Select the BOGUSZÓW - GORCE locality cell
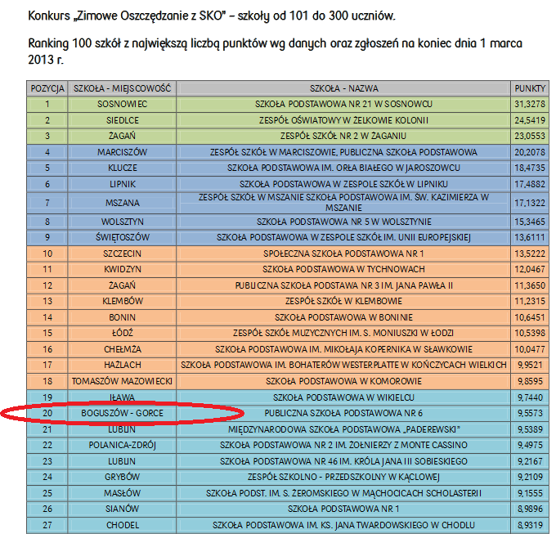 122,414
